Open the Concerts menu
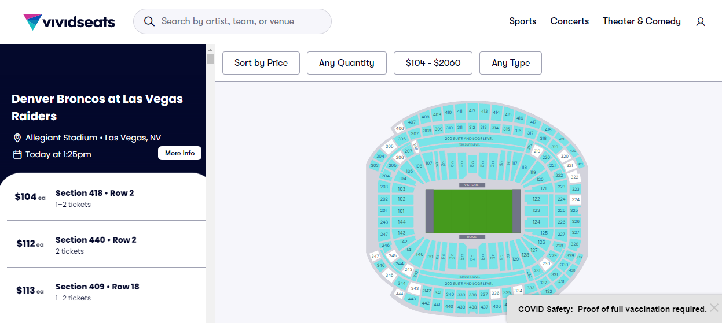Screen dimensions: 722x323 click(569, 21)
